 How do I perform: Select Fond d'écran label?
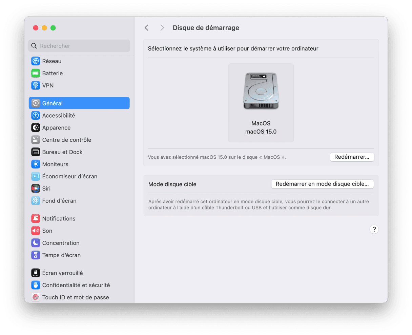[x=59, y=201]
